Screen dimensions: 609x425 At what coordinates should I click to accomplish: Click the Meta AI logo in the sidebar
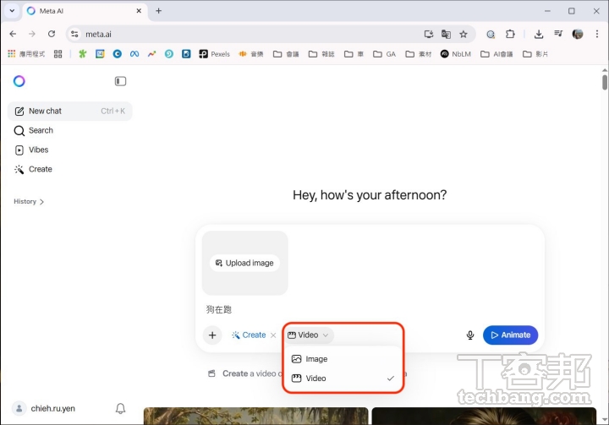tap(19, 81)
